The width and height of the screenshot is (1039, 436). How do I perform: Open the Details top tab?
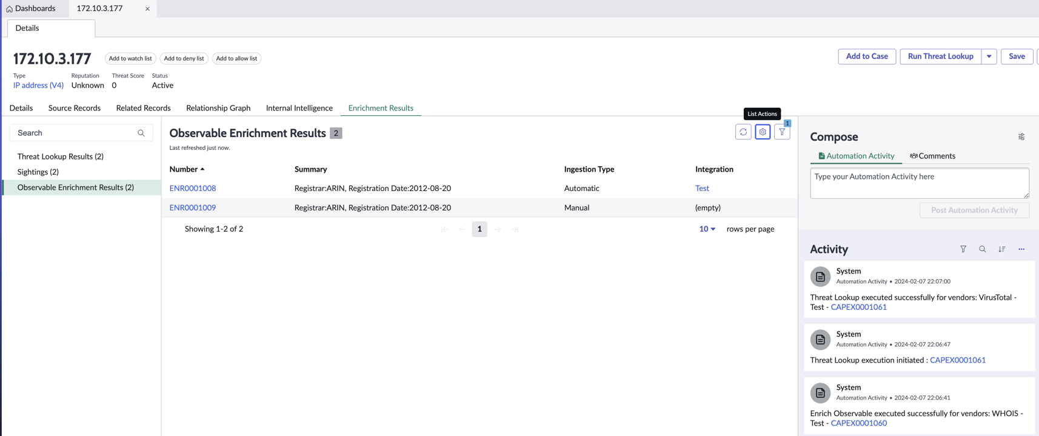pos(51,28)
